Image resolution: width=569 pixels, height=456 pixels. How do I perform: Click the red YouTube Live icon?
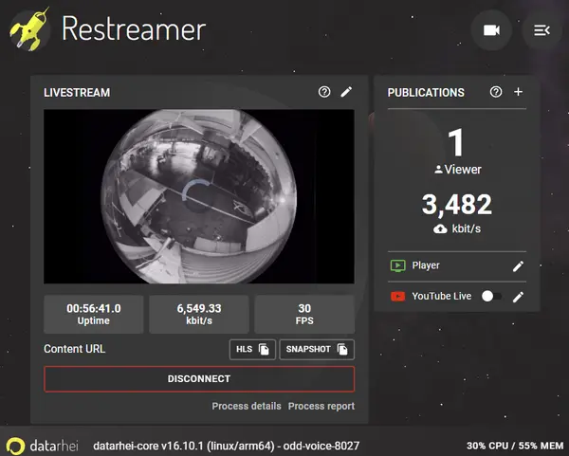point(397,297)
